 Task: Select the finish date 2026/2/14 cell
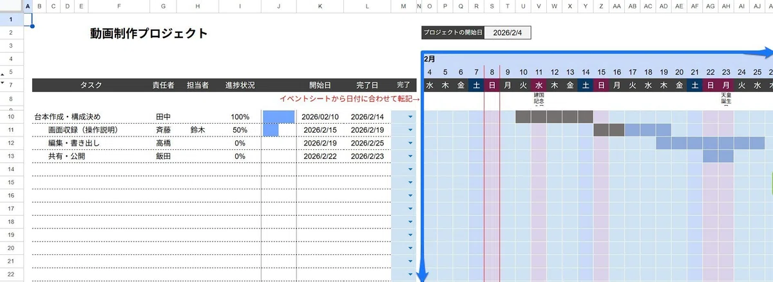click(x=367, y=117)
